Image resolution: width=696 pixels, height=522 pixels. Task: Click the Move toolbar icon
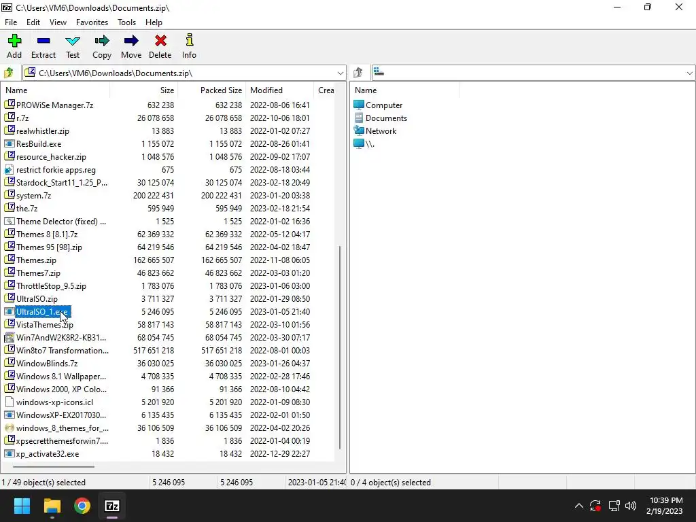[131, 41]
